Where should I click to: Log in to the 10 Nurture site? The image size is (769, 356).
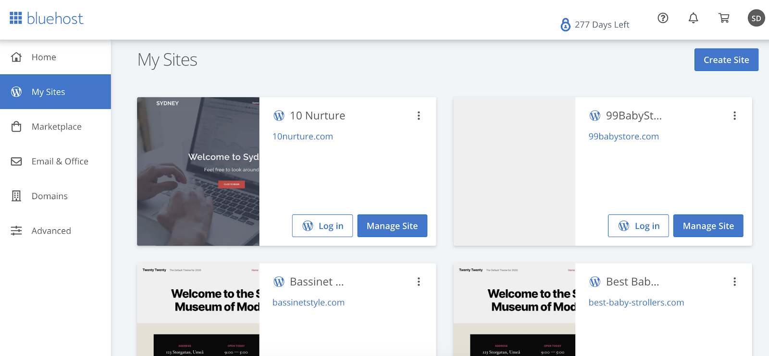[322, 225]
